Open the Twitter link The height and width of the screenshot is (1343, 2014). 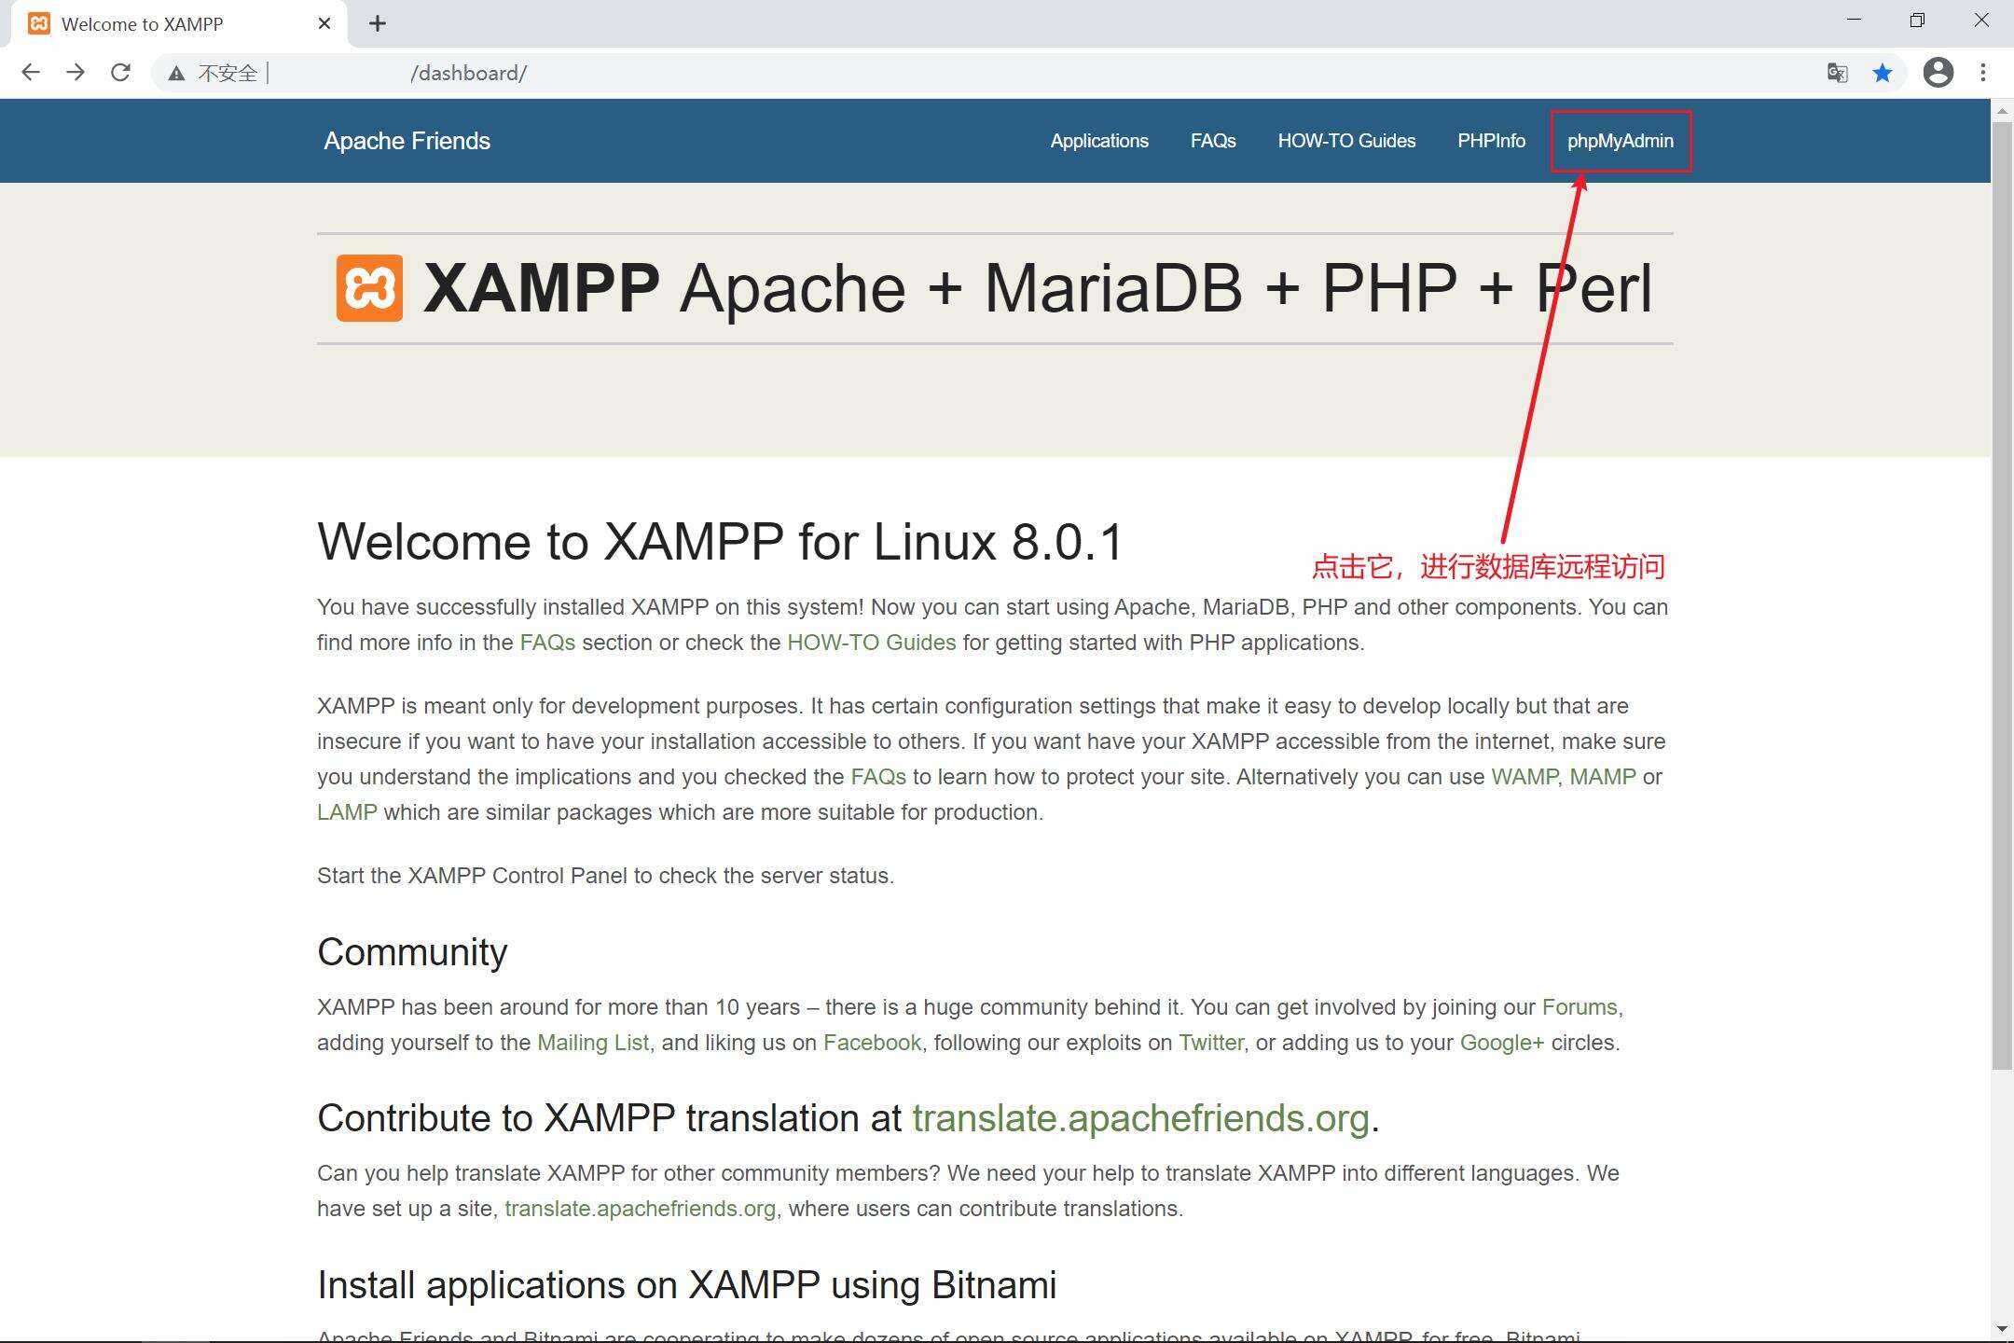pos(1211,1043)
